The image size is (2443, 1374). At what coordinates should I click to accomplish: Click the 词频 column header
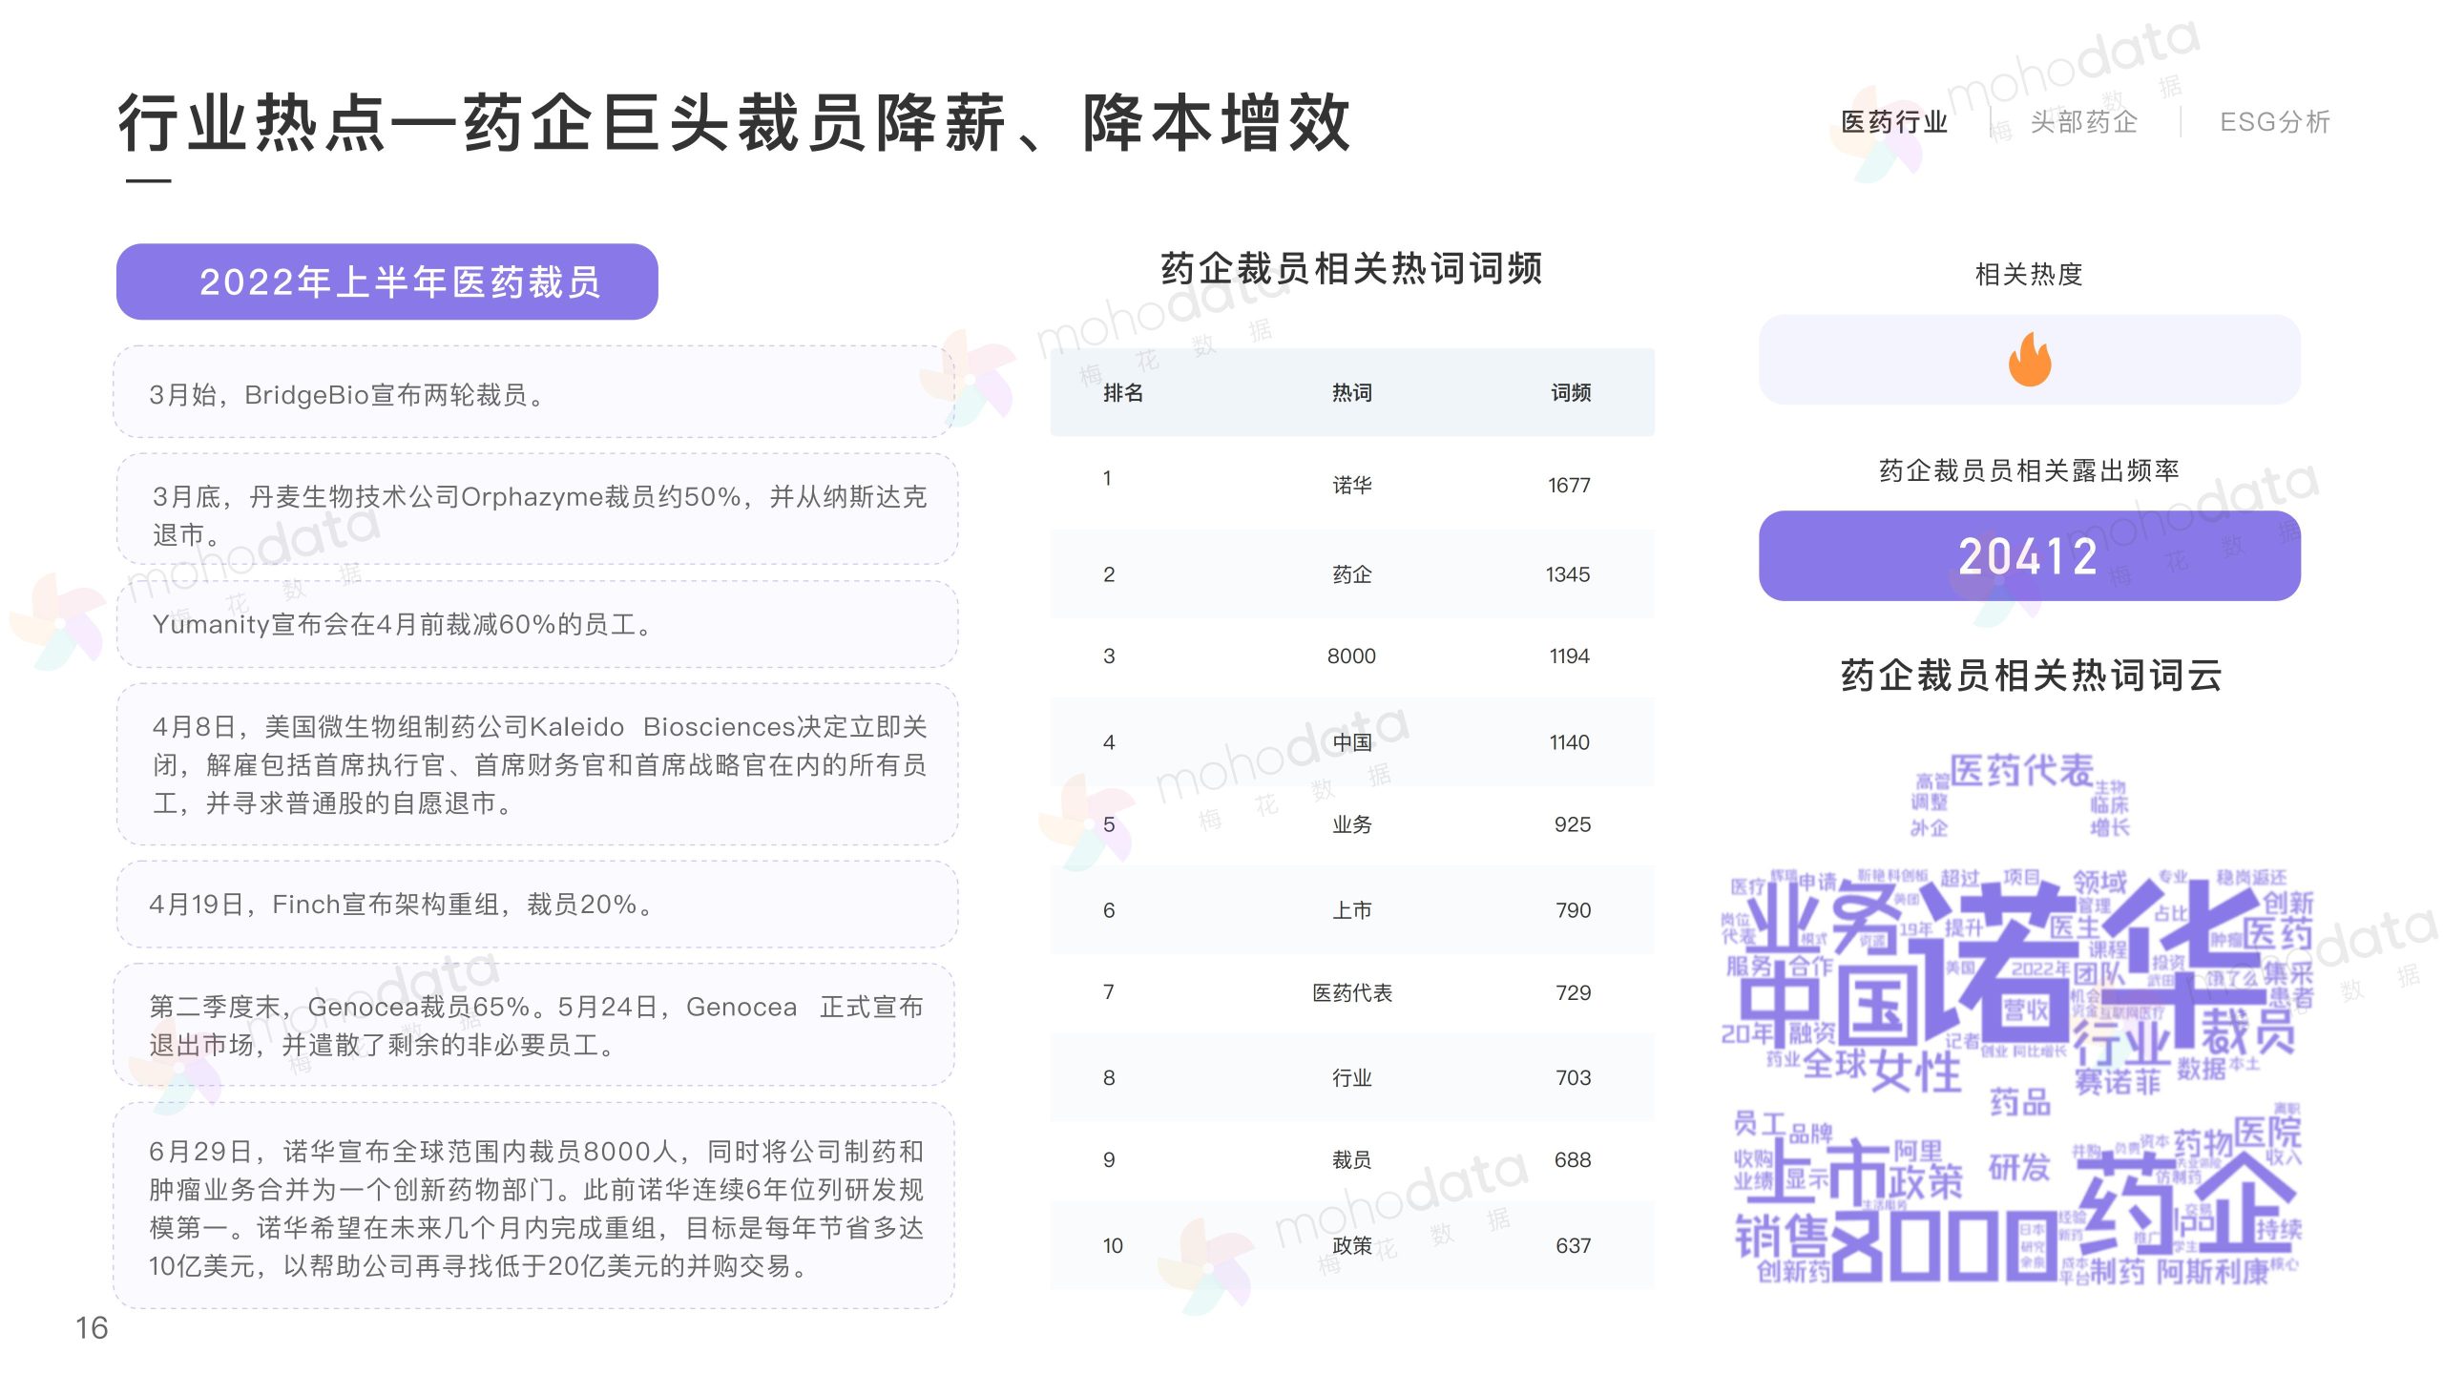coord(1570,392)
